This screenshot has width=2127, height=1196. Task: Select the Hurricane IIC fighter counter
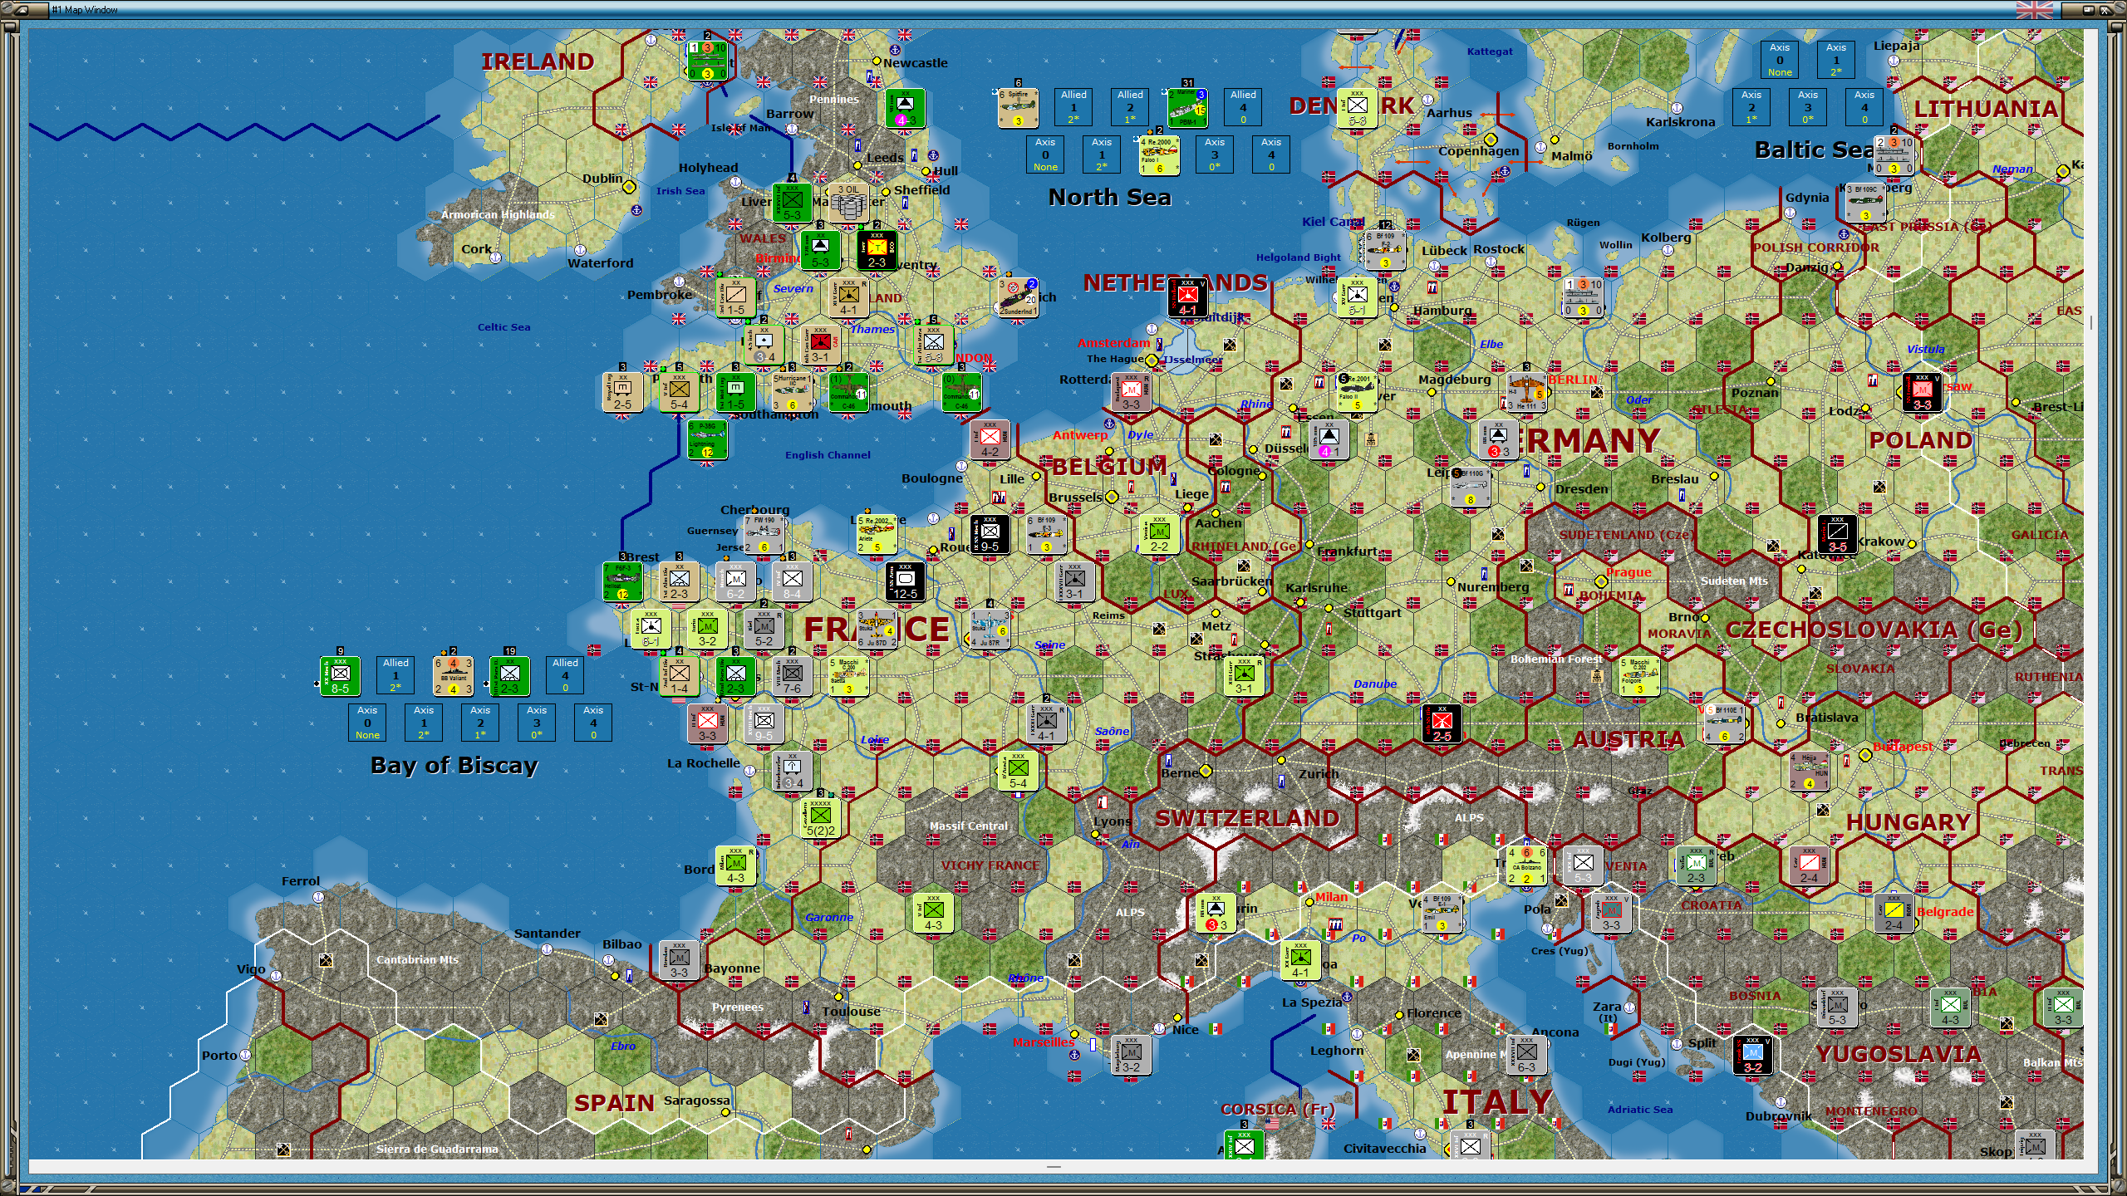click(x=792, y=392)
